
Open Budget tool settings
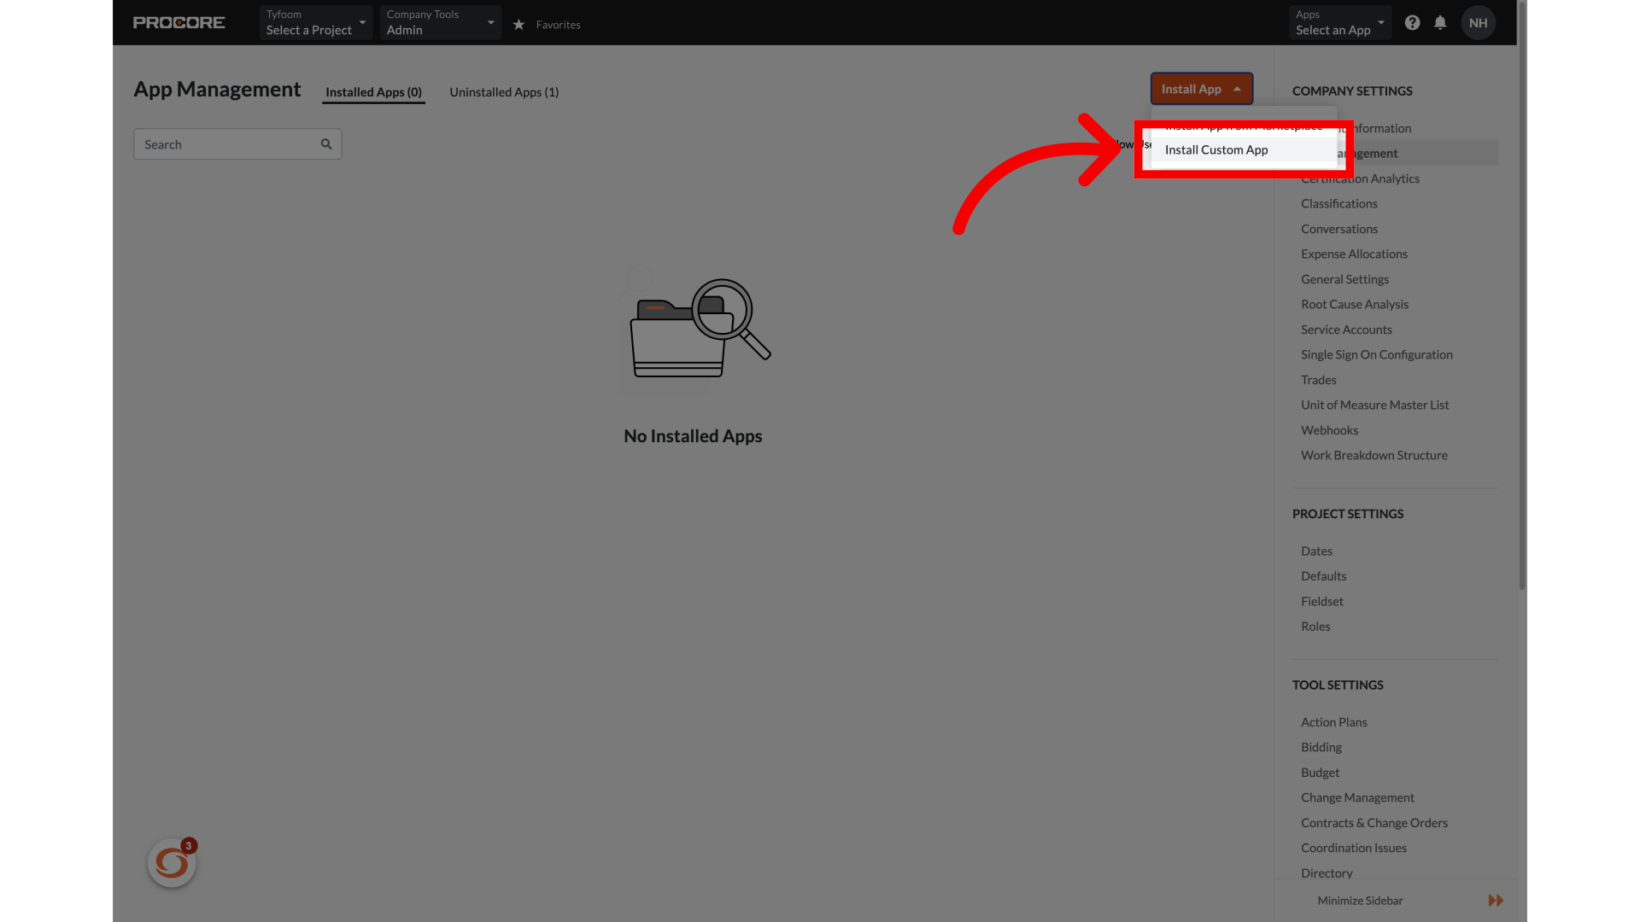coord(1320,773)
